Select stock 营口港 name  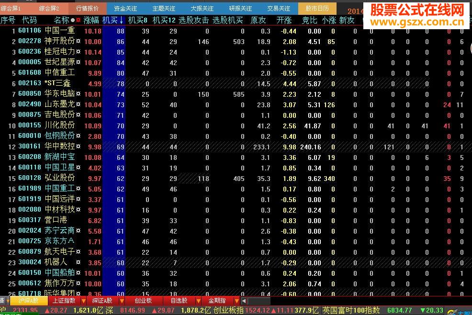[x=56, y=220]
